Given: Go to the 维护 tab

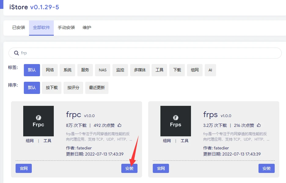Looking at the screenshot, I should point(87,27).
